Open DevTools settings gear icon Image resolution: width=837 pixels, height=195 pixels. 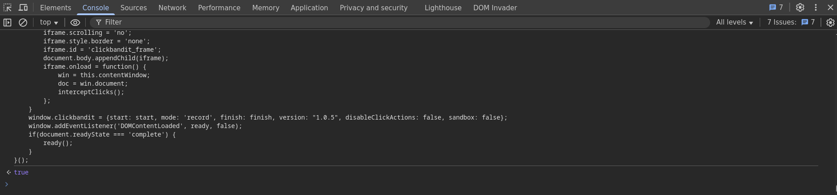coord(800,8)
